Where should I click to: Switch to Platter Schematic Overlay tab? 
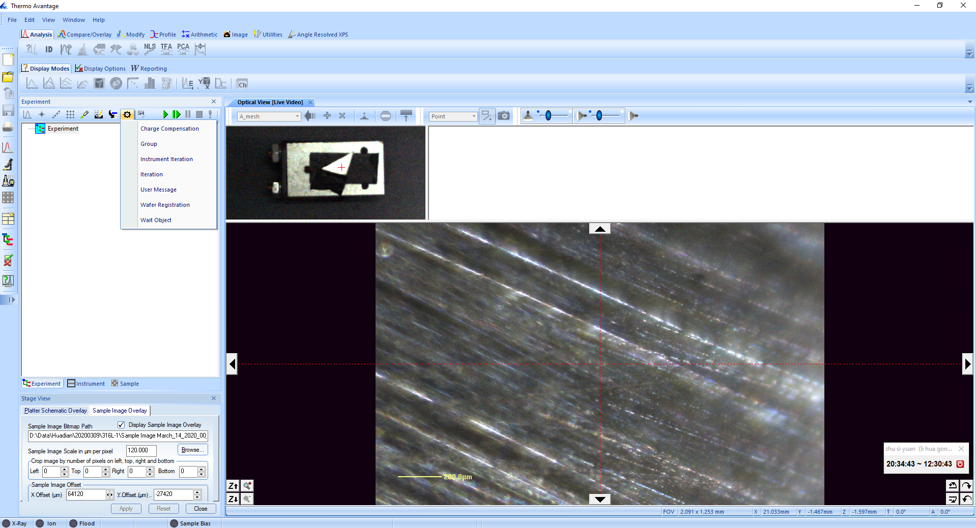pos(55,411)
